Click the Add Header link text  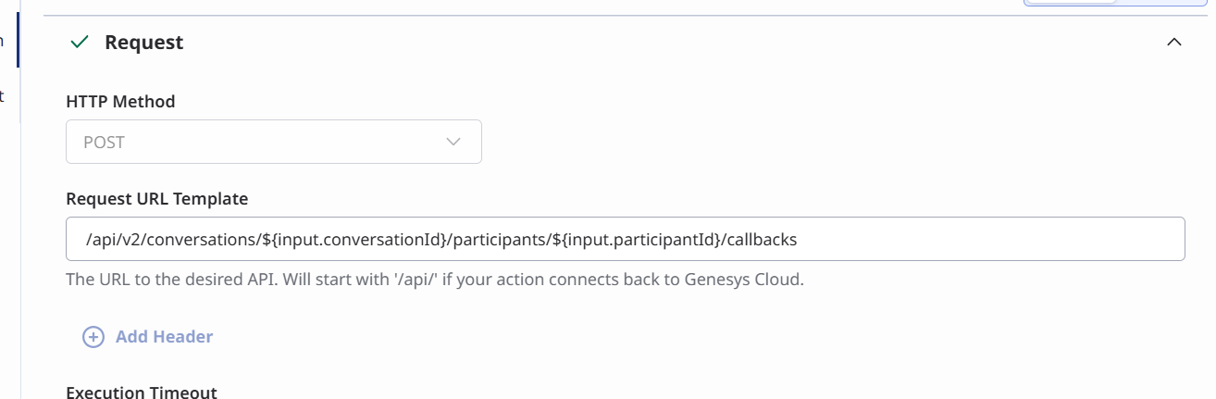click(164, 337)
